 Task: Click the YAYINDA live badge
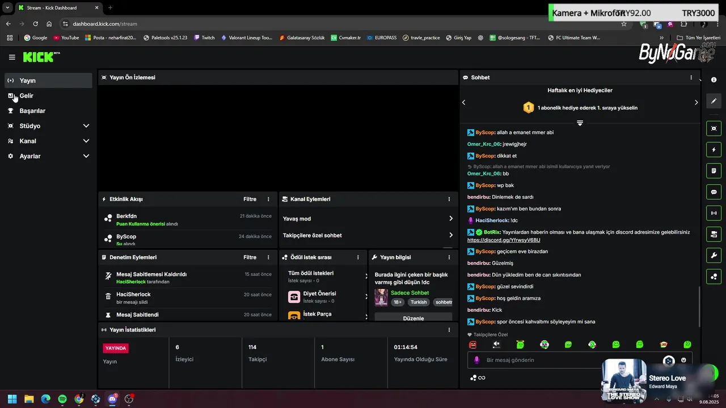[x=116, y=348]
